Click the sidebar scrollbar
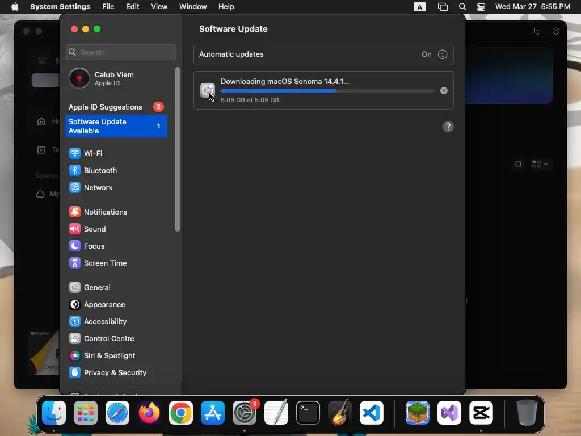The height and width of the screenshot is (436, 581). [x=178, y=149]
